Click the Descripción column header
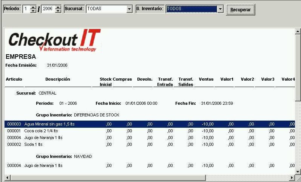The image size is (301, 182). point(57,80)
